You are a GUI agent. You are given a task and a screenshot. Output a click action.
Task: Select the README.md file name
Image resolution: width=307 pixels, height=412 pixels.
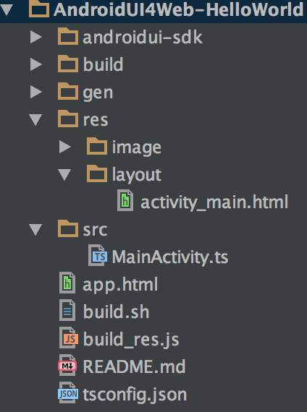click(x=134, y=366)
